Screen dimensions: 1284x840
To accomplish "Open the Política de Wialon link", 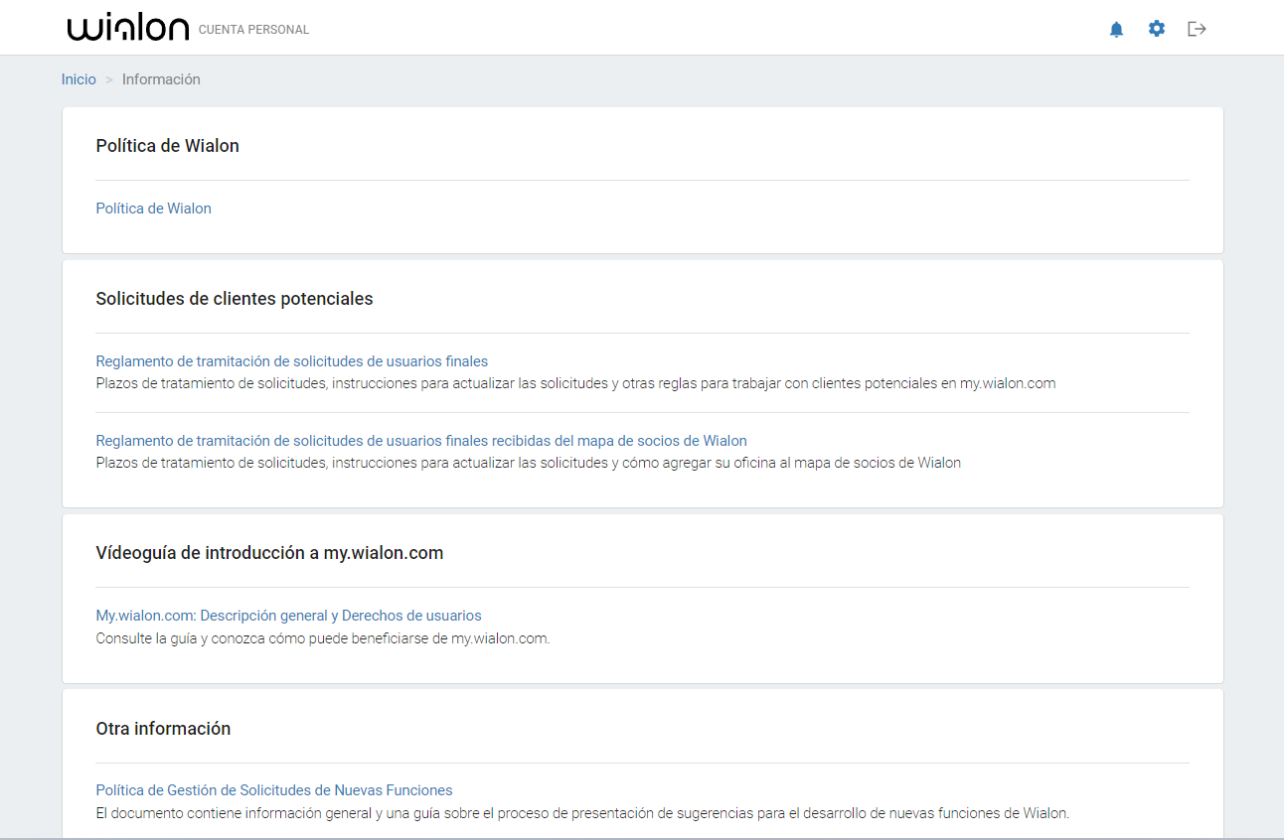I will pos(153,208).
